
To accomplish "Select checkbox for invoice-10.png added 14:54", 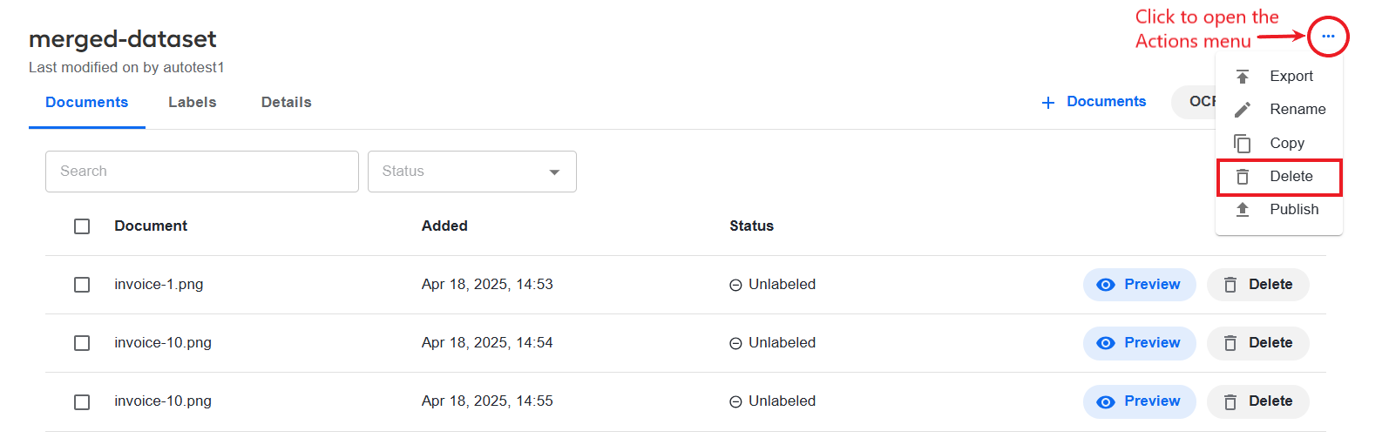I will point(82,343).
